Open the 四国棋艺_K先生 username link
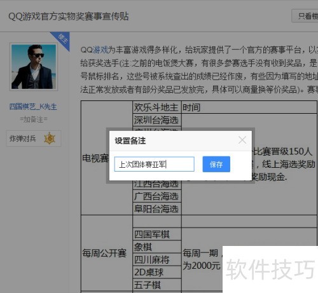Viewport: 318px width, 293px height. click(33, 107)
